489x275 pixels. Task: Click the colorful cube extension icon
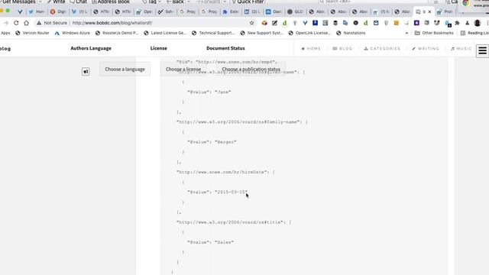(264, 23)
